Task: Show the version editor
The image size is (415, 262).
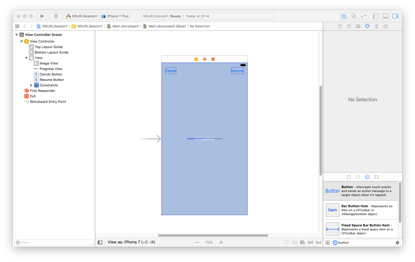Action: 363,16
